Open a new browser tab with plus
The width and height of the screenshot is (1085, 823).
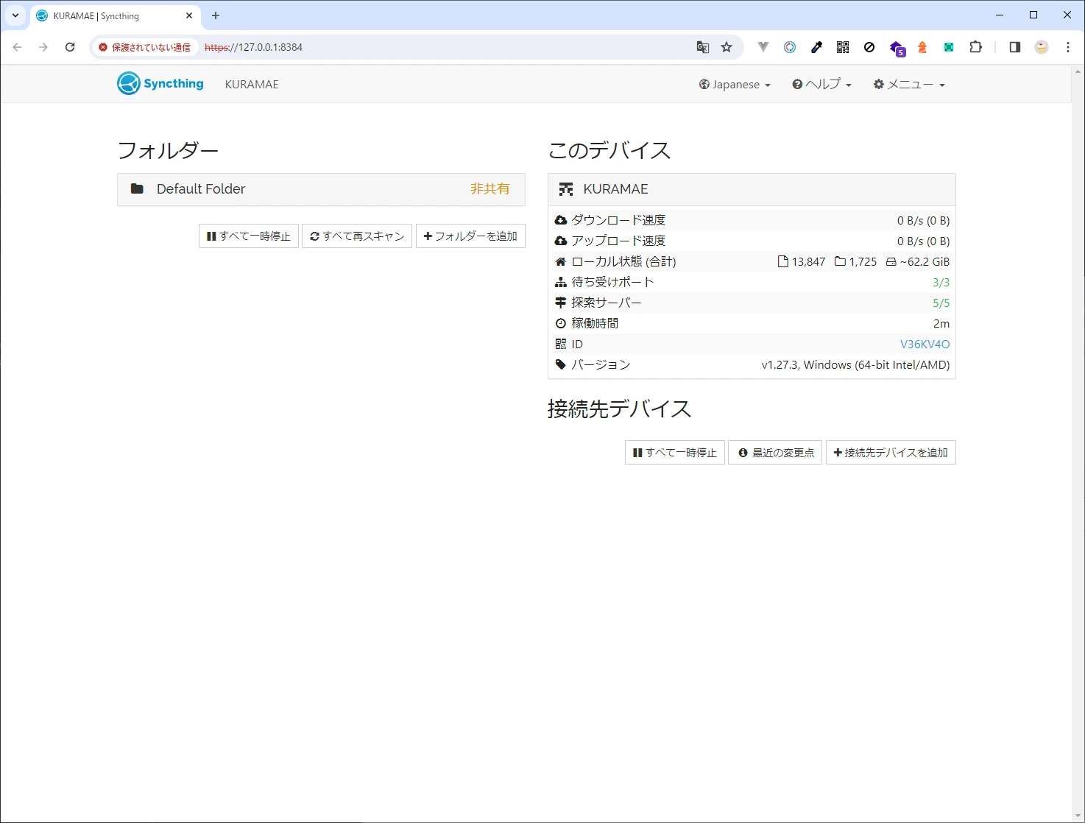coord(216,15)
